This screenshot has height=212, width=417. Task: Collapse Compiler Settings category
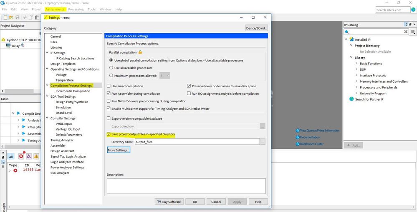(47, 118)
